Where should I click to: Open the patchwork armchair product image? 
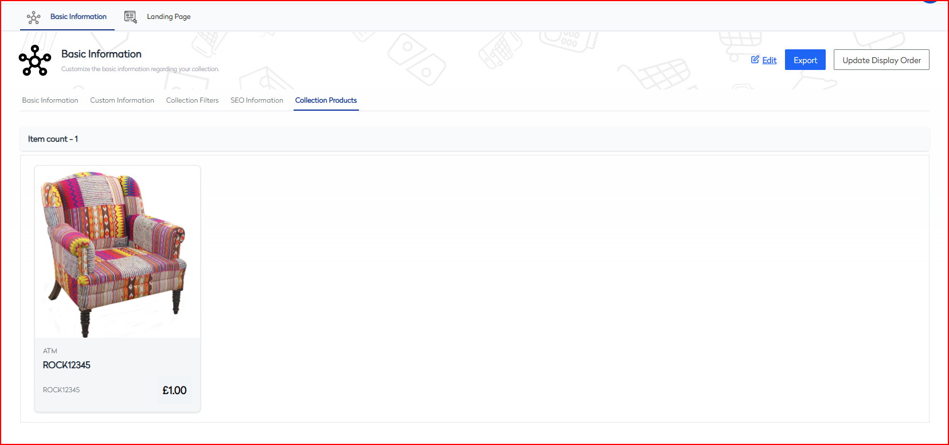[x=118, y=252]
